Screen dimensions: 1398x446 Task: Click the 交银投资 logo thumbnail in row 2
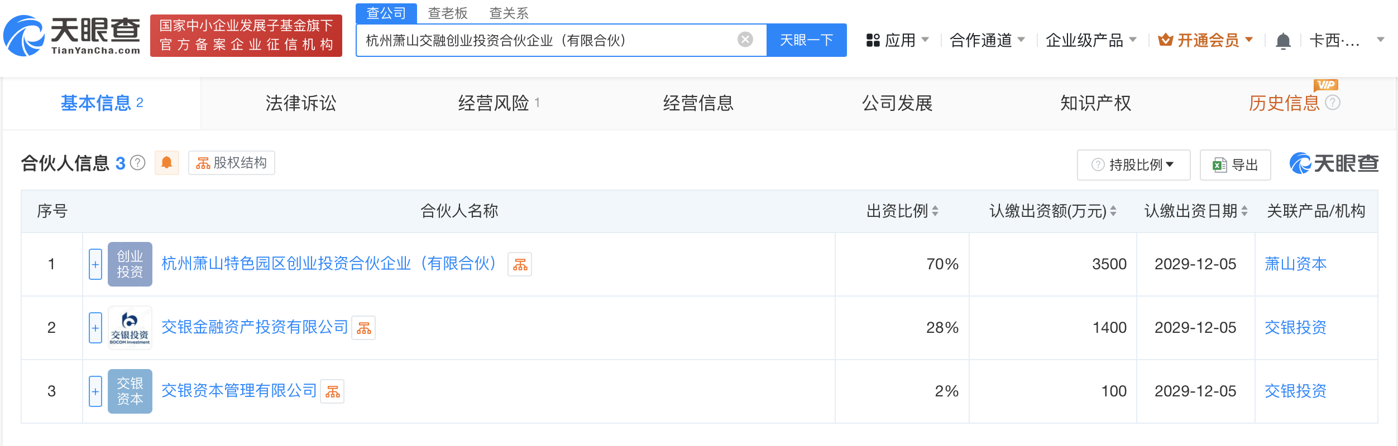130,328
